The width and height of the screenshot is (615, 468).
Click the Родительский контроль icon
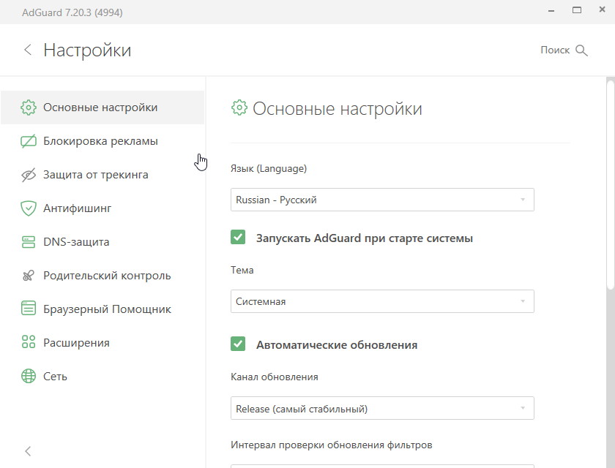(29, 276)
